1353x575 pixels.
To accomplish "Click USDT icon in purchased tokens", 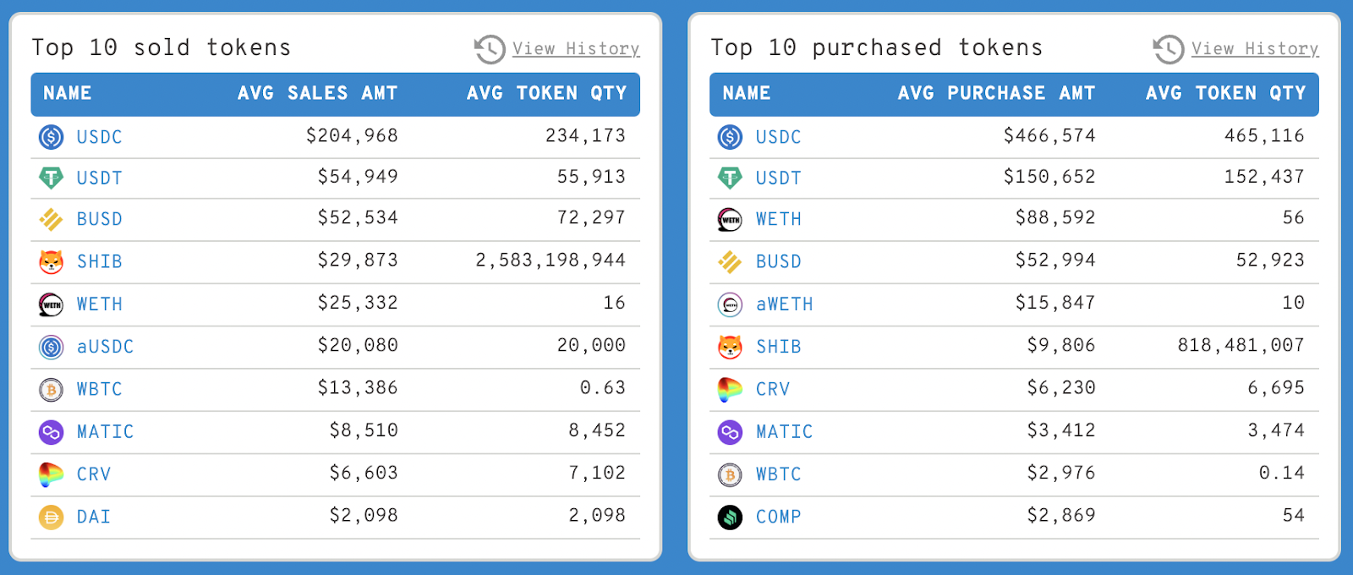I will (730, 178).
